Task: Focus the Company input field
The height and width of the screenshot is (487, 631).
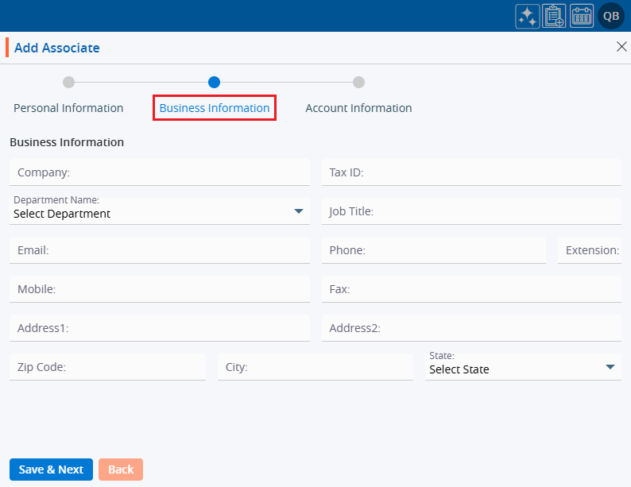Action: [x=159, y=172]
